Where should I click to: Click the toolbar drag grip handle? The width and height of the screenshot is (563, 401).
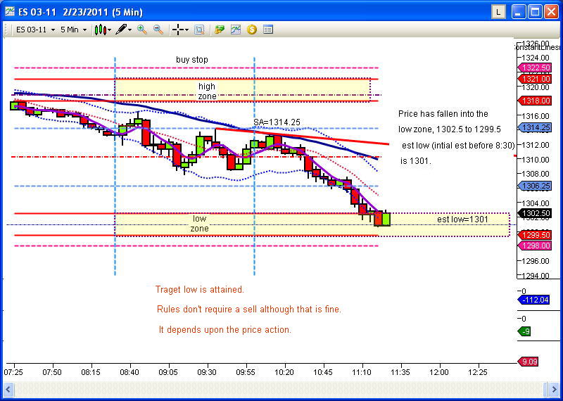click(x=6, y=30)
